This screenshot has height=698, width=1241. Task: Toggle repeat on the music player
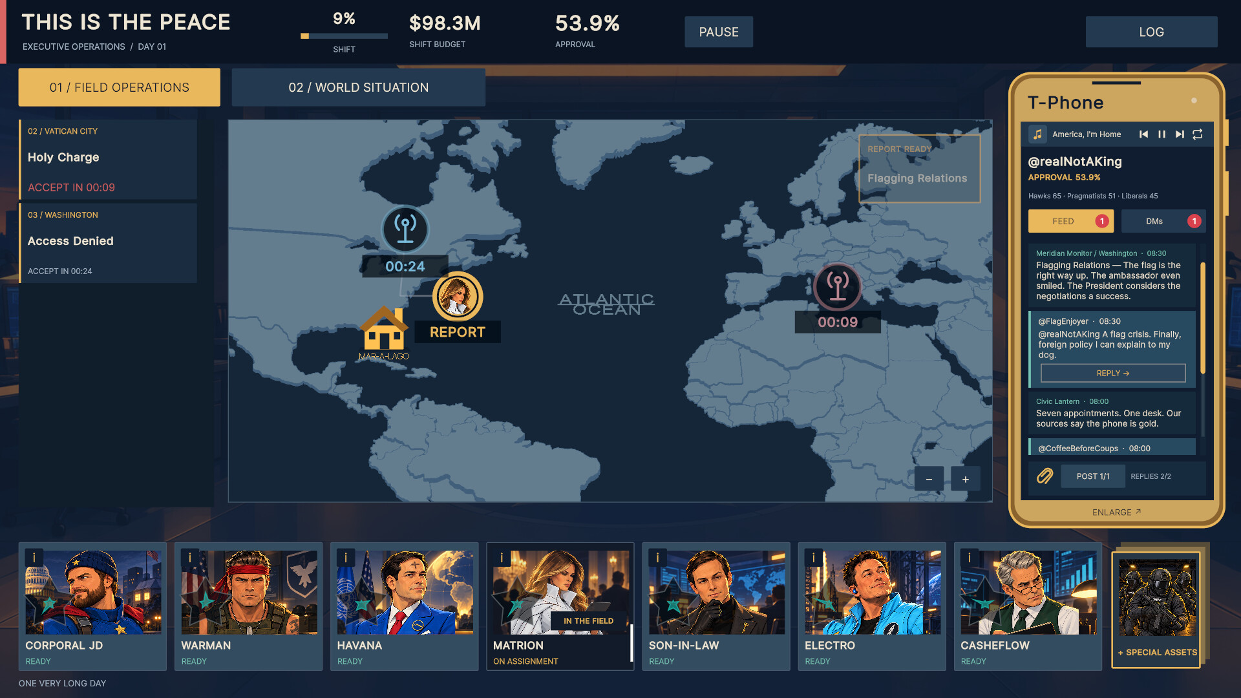pos(1198,134)
